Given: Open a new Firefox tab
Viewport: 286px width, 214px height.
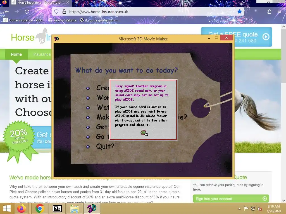Looking at the screenshot, I should coord(77,3).
